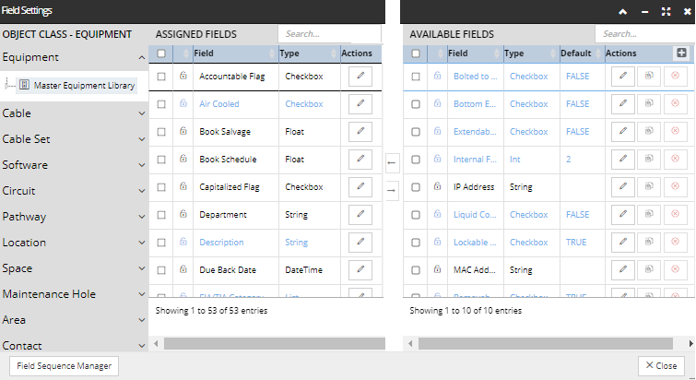
Task: Click edit pencil for Department field
Action: (360, 215)
